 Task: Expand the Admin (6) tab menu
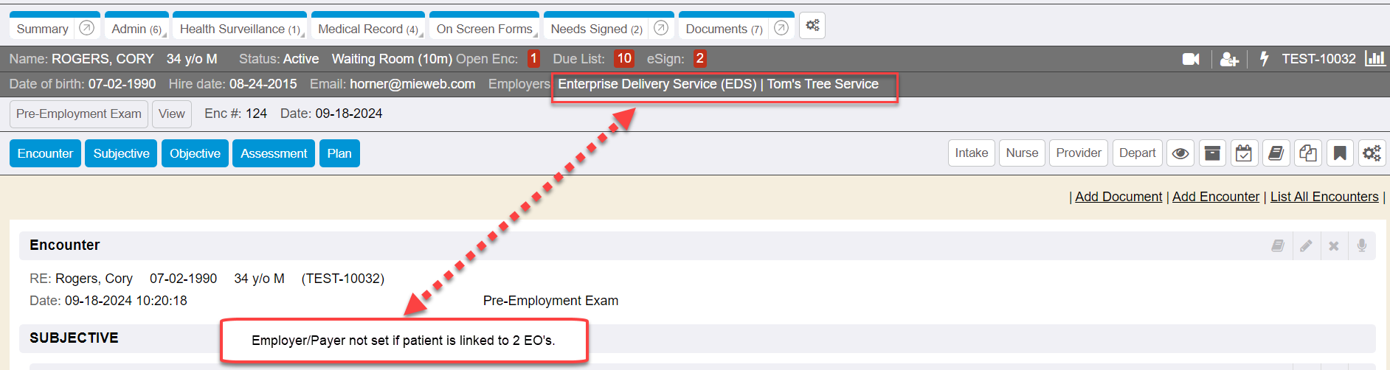coord(136,29)
